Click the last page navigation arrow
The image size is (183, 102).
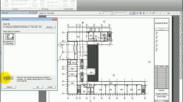pos(177,13)
